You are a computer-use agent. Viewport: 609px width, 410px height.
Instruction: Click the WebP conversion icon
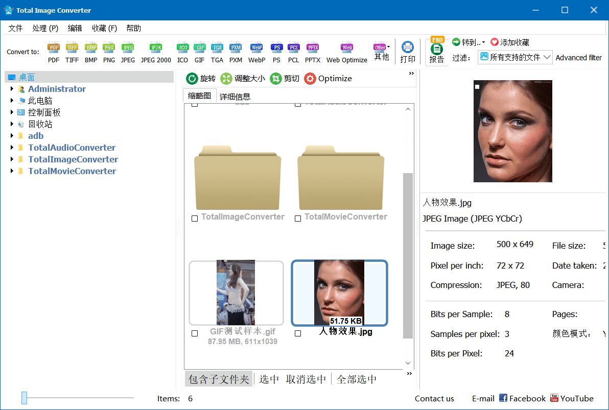256,51
